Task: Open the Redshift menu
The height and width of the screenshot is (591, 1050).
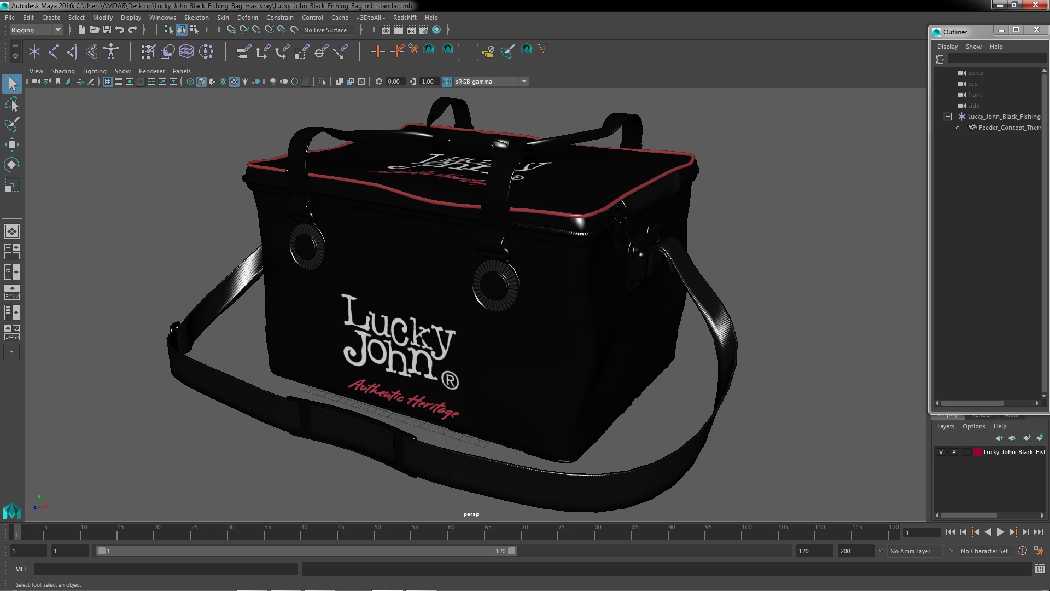Action: tap(405, 18)
